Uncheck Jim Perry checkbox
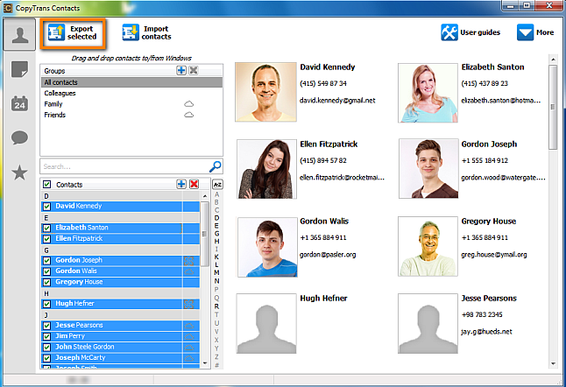The width and height of the screenshot is (566, 387). tap(46, 336)
